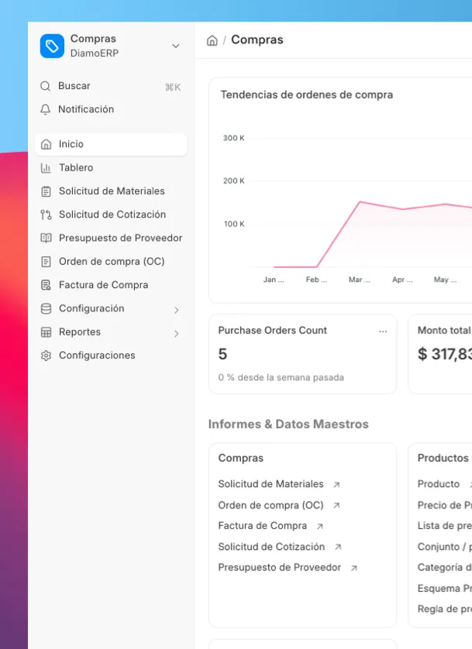Click the Solicitud de Cotización branch icon
Image resolution: width=472 pixels, height=649 pixels.
46,215
